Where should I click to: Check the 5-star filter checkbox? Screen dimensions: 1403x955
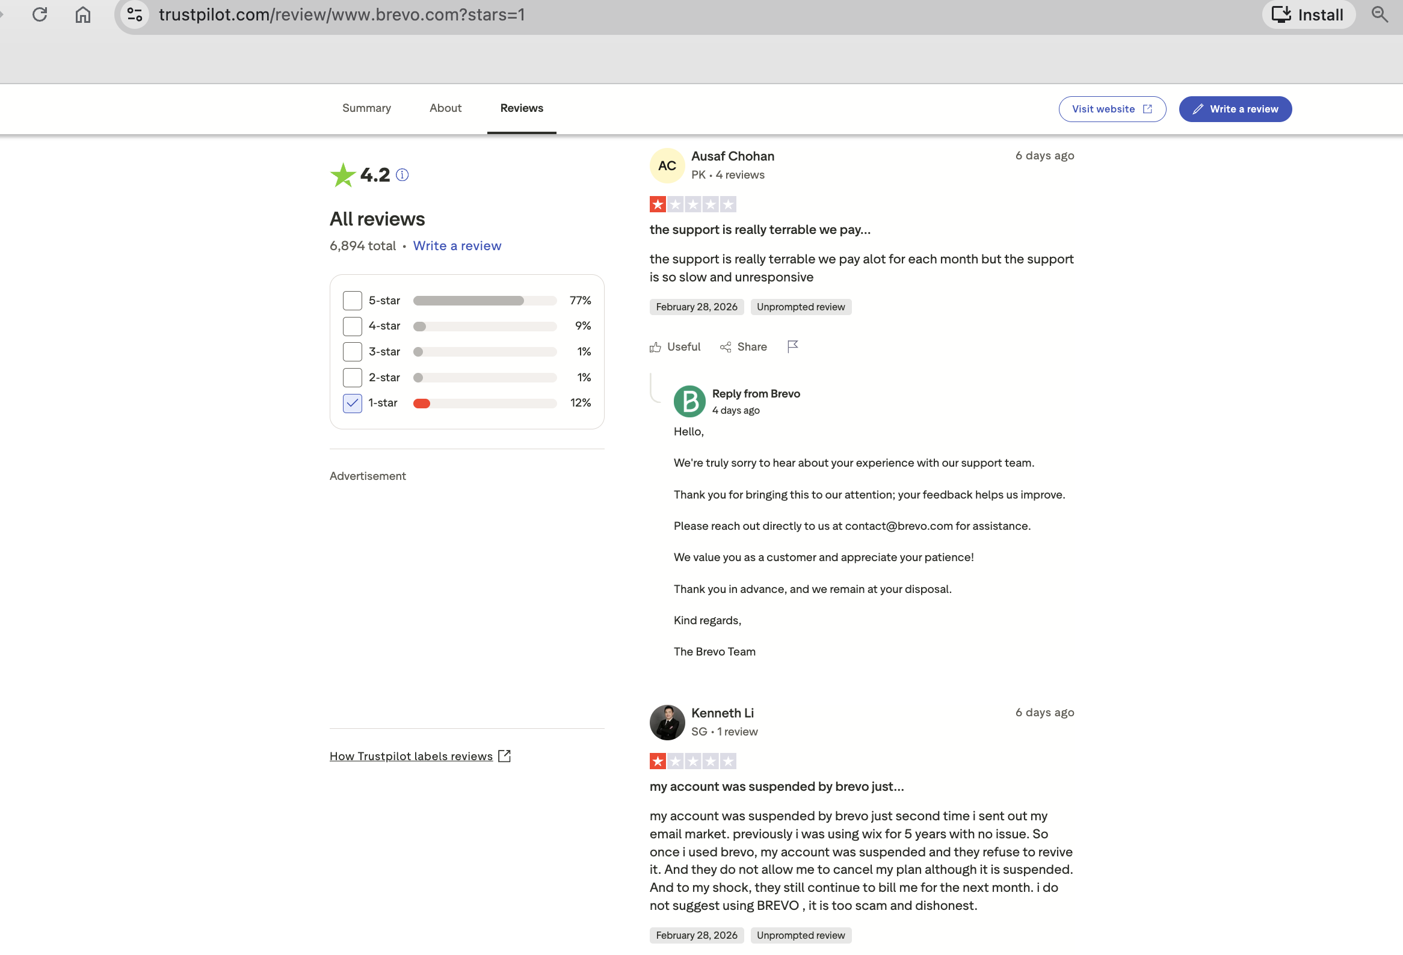click(x=352, y=301)
